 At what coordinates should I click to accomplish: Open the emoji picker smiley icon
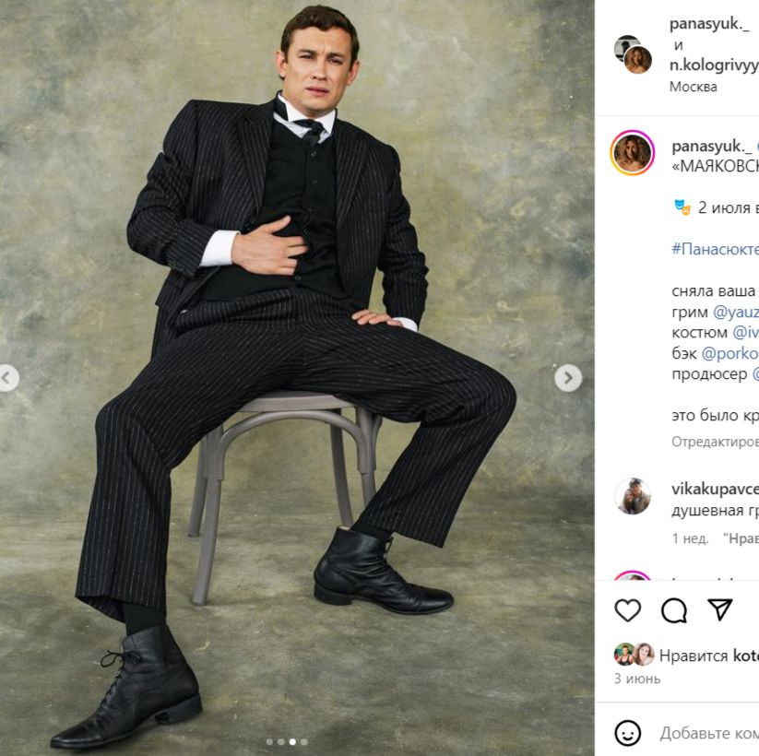point(628,733)
